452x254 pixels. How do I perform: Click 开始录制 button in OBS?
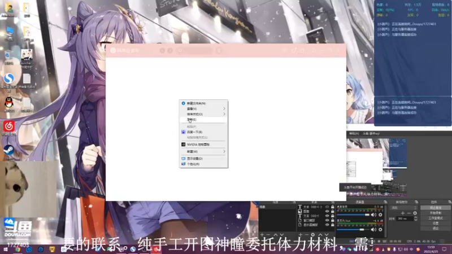click(435, 213)
